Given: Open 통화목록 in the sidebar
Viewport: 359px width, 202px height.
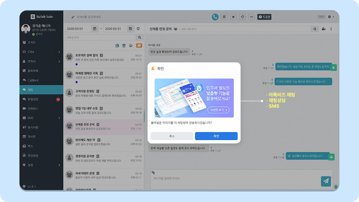Looking at the screenshot, I should 41,71.
